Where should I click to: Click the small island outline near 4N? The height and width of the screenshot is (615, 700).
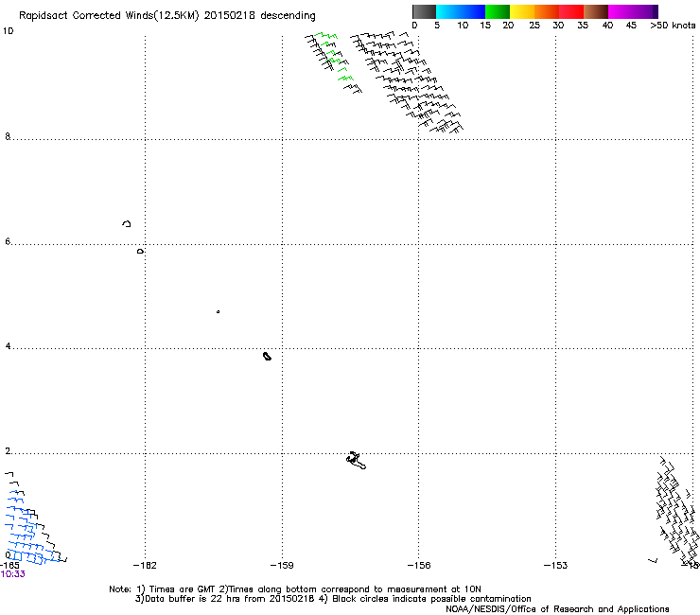[267, 356]
